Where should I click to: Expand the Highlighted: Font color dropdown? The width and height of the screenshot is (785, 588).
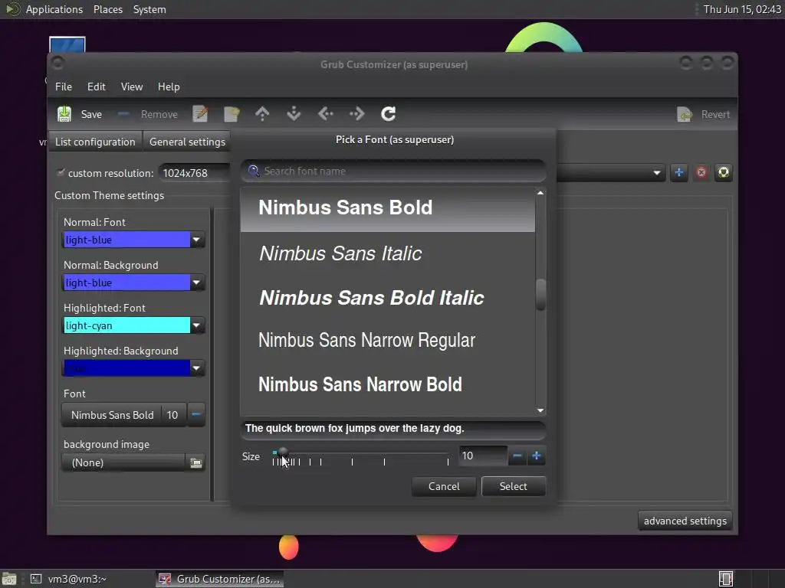(197, 326)
